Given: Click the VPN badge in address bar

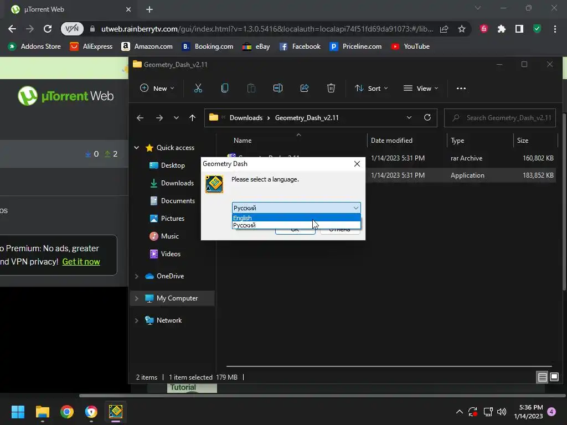Looking at the screenshot, I should click(x=72, y=29).
